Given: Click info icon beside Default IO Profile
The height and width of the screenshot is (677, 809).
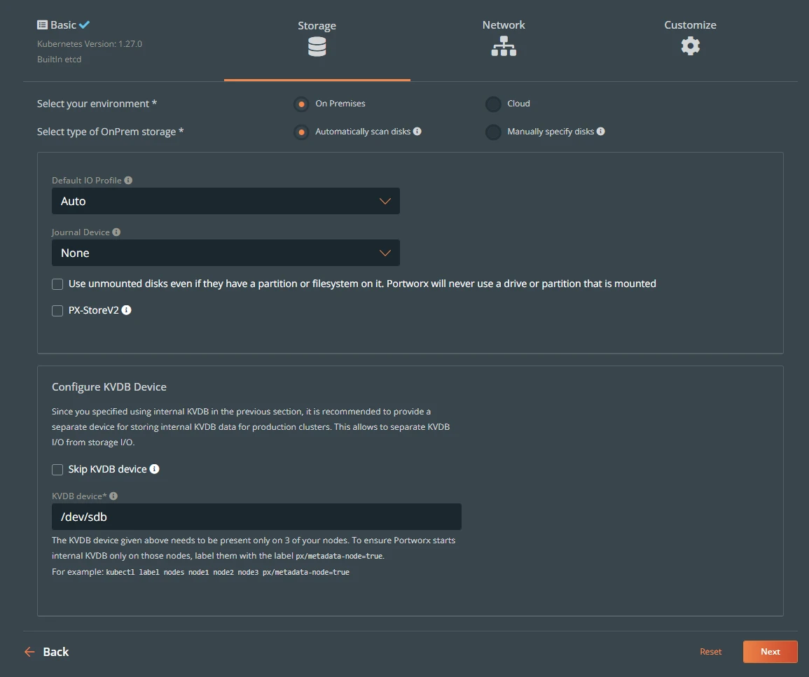Looking at the screenshot, I should point(128,180).
